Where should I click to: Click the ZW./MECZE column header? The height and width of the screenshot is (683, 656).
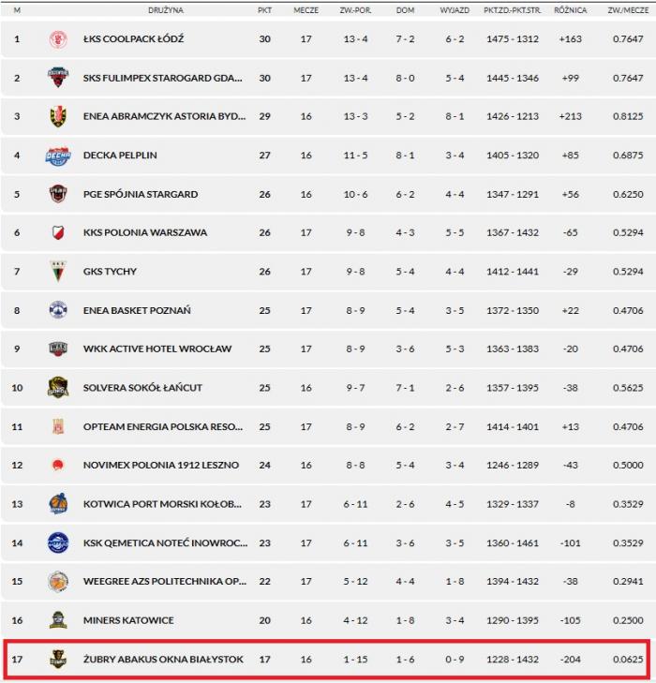(x=628, y=9)
